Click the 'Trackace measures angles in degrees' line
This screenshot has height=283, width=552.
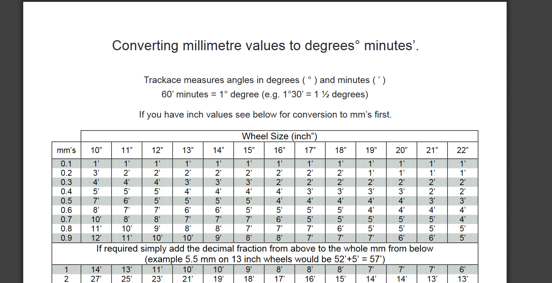tap(265, 80)
